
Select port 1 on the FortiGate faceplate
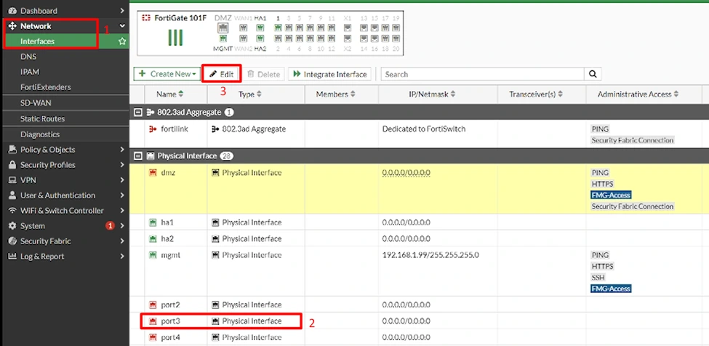(278, 28)
